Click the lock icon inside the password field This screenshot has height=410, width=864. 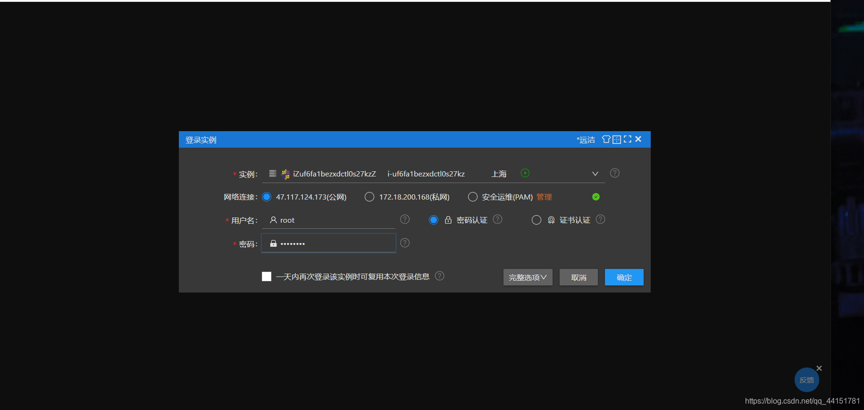(273, 243)
